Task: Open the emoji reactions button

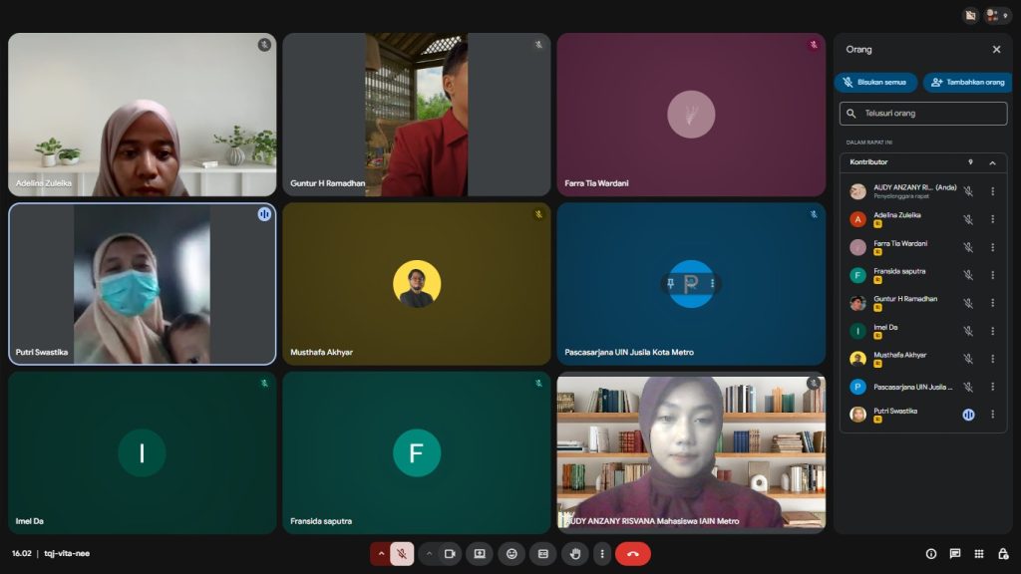Action: point(511,554)
